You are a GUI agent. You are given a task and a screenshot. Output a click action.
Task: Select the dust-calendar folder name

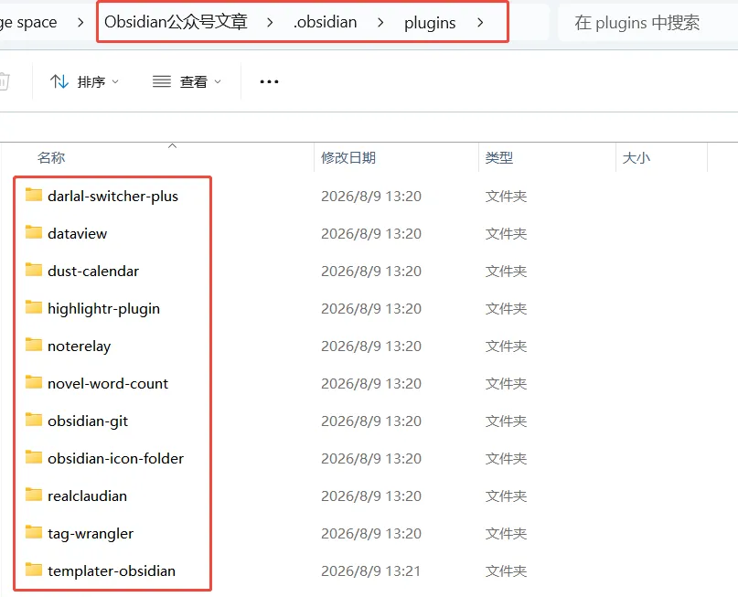tap(93, 271)
